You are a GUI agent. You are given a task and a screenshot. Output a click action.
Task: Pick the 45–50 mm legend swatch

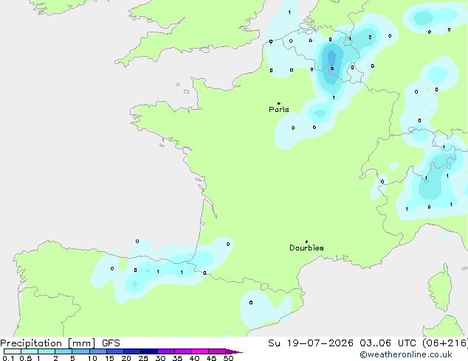tap(217, 351)
